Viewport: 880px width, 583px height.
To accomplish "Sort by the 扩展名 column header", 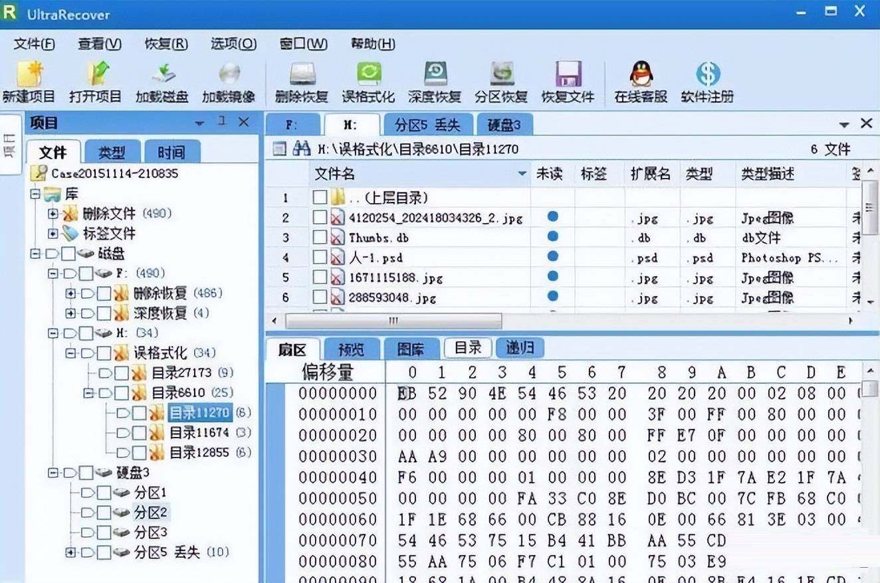I will click(x=650, y=174).
